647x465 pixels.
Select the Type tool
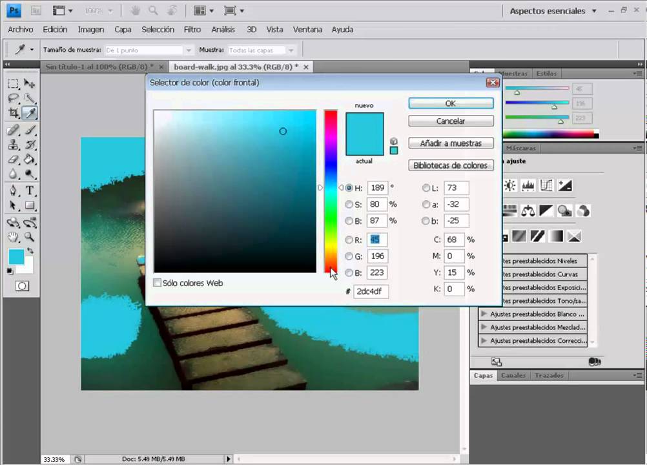point(29,191)
